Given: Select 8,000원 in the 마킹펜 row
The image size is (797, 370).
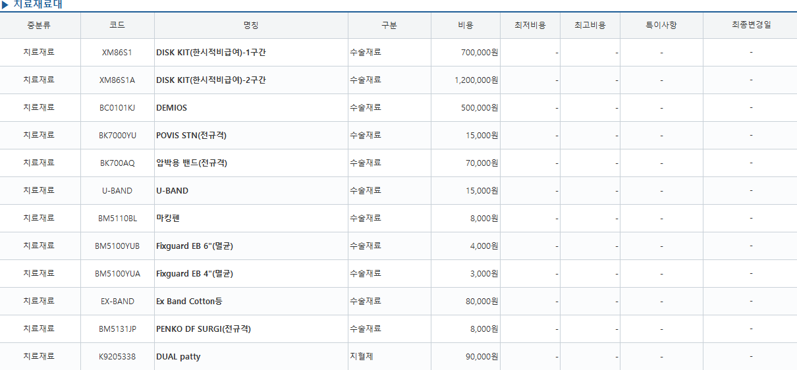Looking at the screenshot, I should coord(484,219).
